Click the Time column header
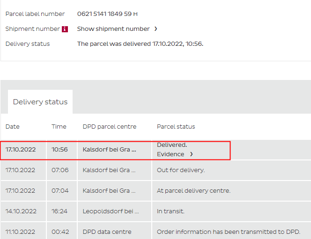This screenshot has width=311, height=239. pyautogui.click(x=59, y=127)
